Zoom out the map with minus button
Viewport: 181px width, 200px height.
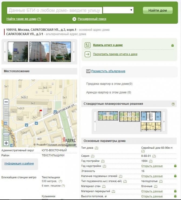(x=6, y=102)
